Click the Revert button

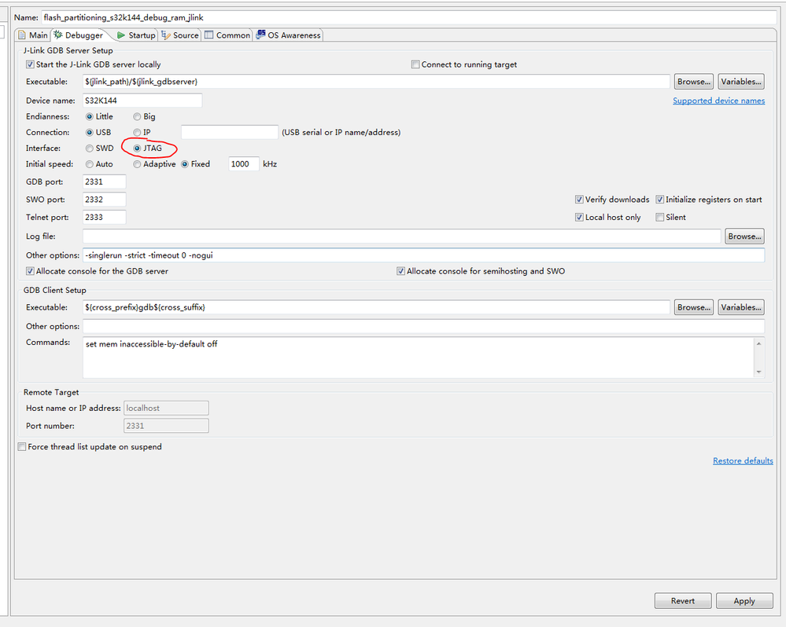click(683, 601)
